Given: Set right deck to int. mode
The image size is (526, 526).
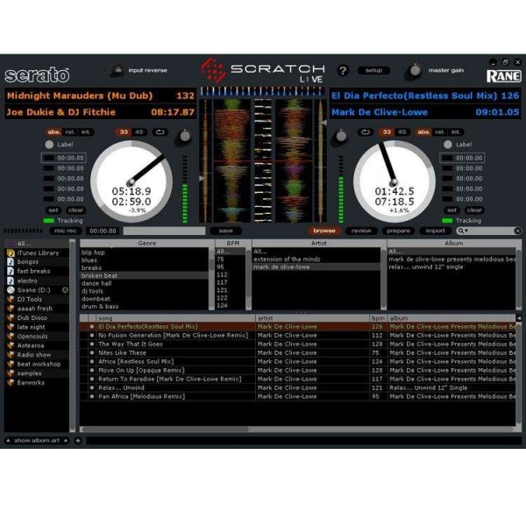Looking at the screenshot, I should pos(456,132).
